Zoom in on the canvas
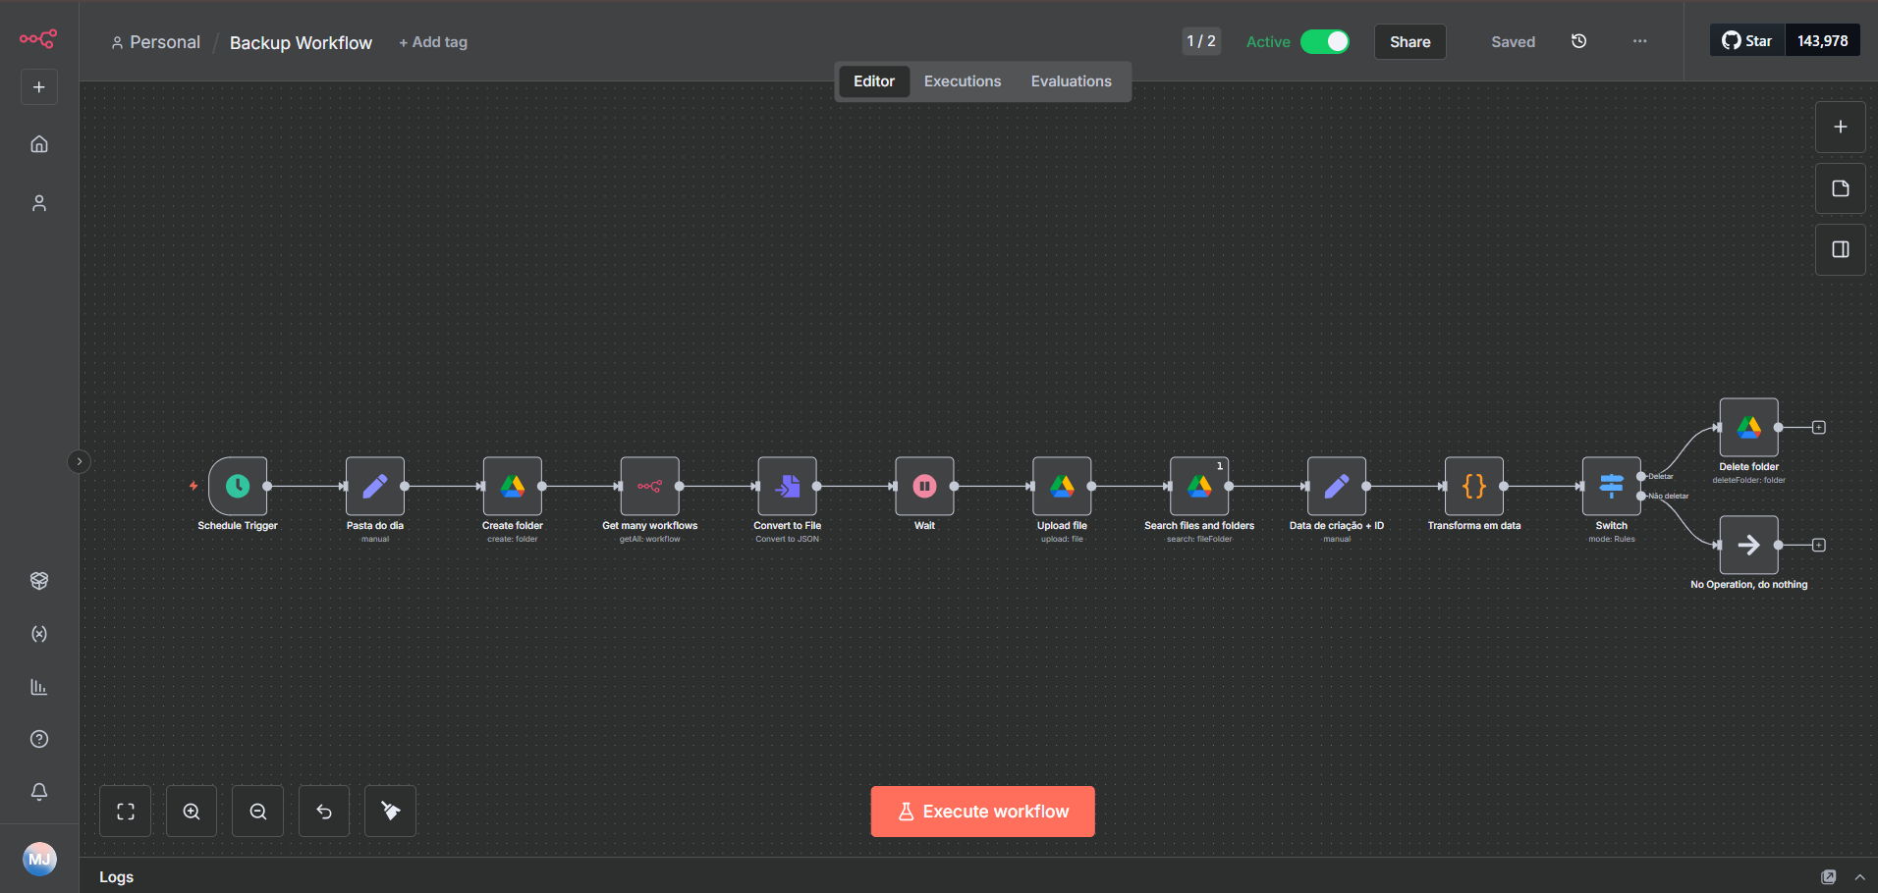This screenshot has height=893, width=1878. coord(191,811)
